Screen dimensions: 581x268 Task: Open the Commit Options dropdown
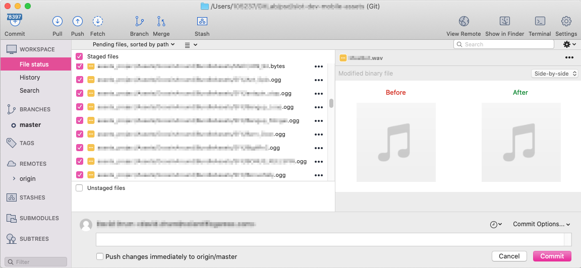541,224
